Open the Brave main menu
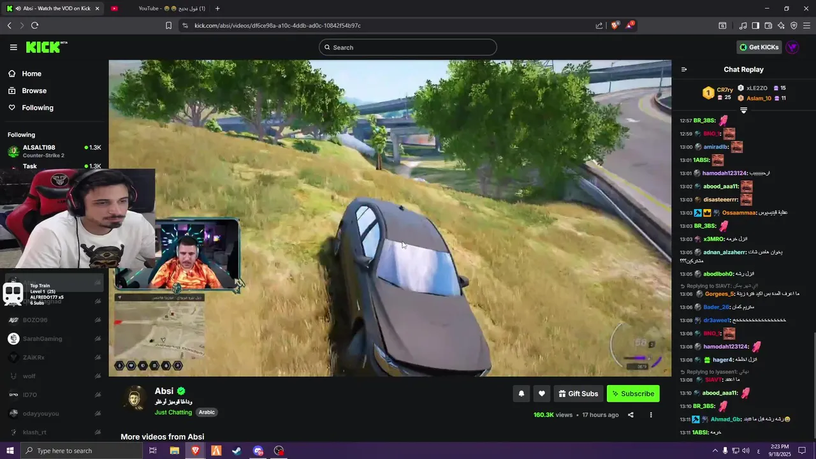Image resolution: width=816 pixels, height=459 pixels. pos(807,25)
